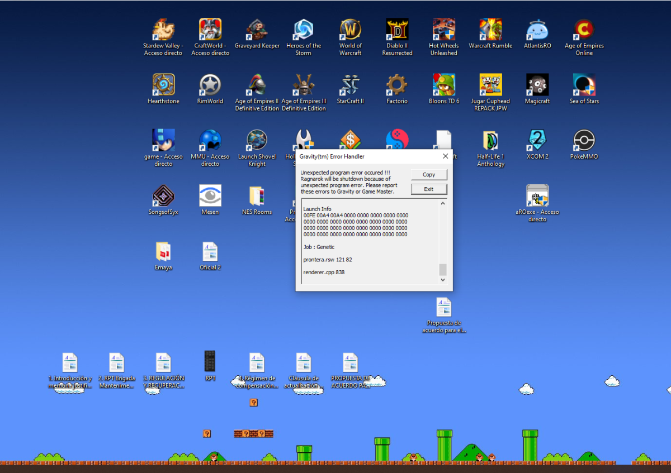Open the RimWorld desktop icon
The width and height of the screenshot is (671, 473).
(x=210, y=85)
